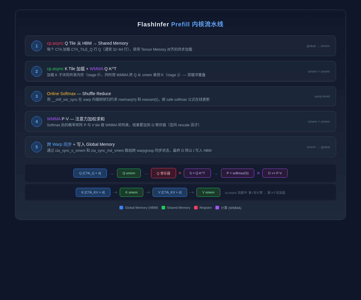The image size is (361, 300).
Task: Click the title FlashInfer Prefill 内核流水线
Action: pyautogui.click(x=180, y=24)
